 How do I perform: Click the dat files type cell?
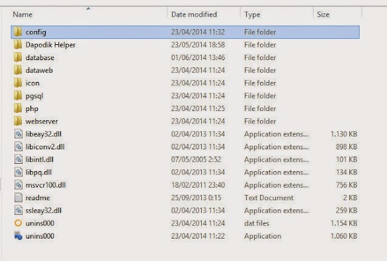point(257,223)
